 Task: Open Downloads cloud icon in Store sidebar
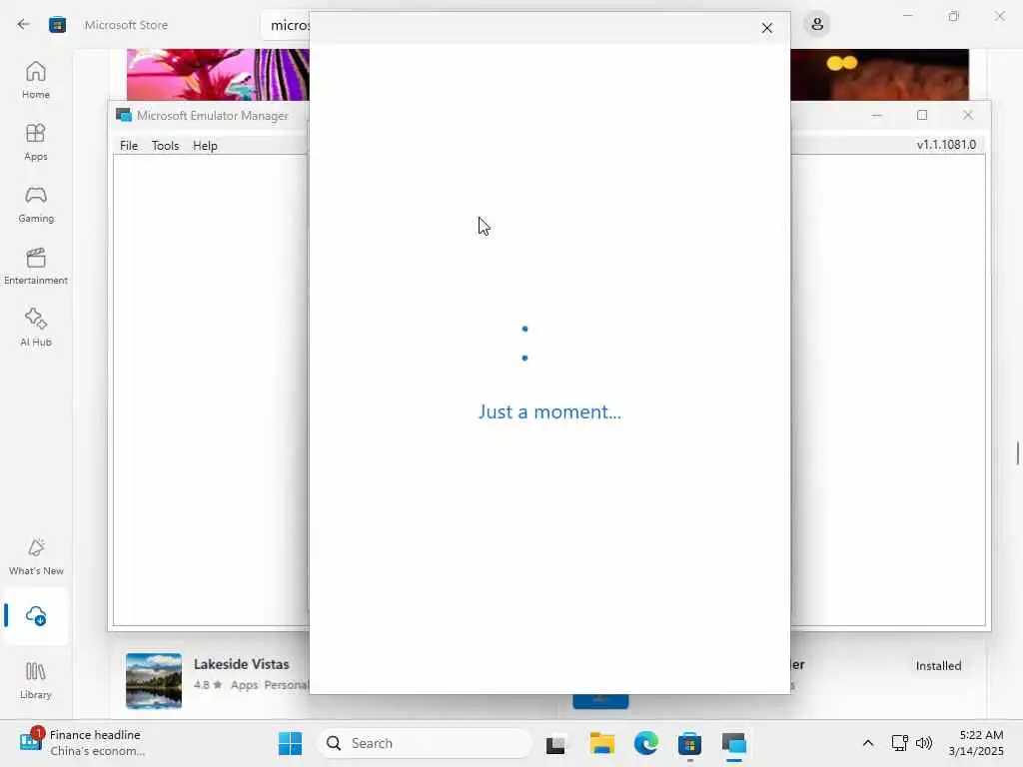click(x=36, y=615)
